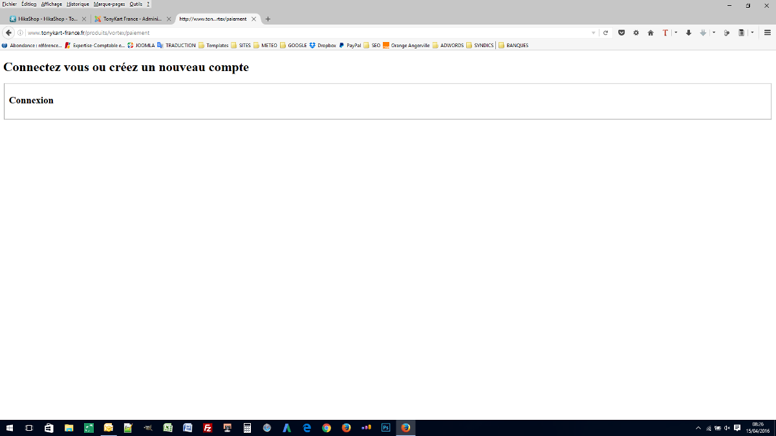The height and width of the screenshot is (436, 776).
Task: Go to the Firefox home page
Action: click(x=651, y=33)
